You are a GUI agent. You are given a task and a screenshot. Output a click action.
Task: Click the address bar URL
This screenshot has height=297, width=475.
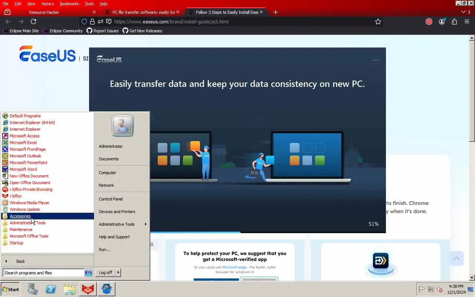click(171, 22)
